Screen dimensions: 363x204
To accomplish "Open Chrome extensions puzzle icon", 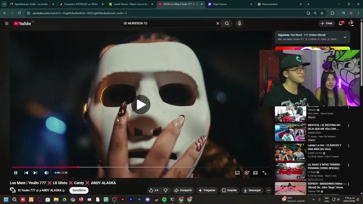I will (x=332, y=13).
